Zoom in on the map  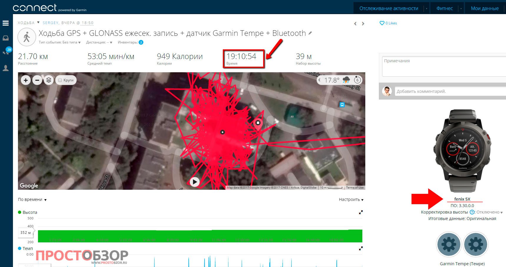(x=26, y=80)
